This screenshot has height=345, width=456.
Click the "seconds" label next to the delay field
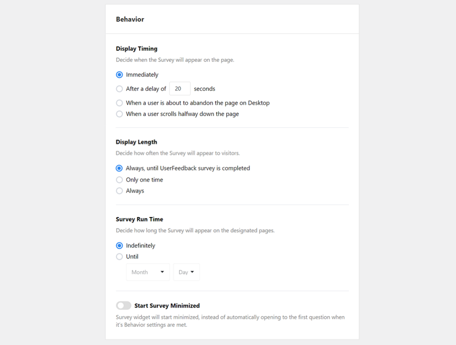(x=204, y=88)
